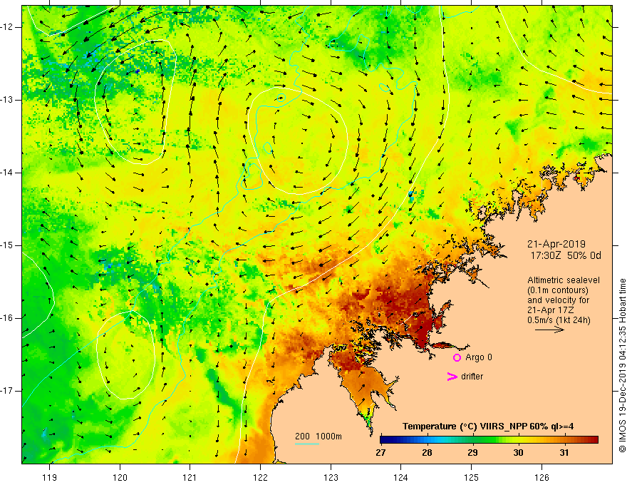Click the Altimetric sealevel text line
Viewport: 627px width, 485px height.
(564, 280)
